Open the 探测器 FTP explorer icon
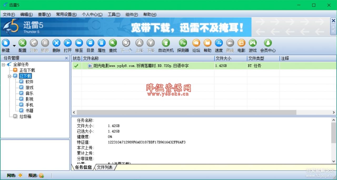Viewport: 337px width, 180px height. coord(183,43)
